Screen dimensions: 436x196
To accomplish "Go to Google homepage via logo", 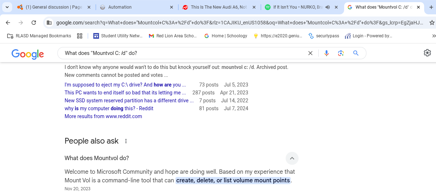I will 28,53.
